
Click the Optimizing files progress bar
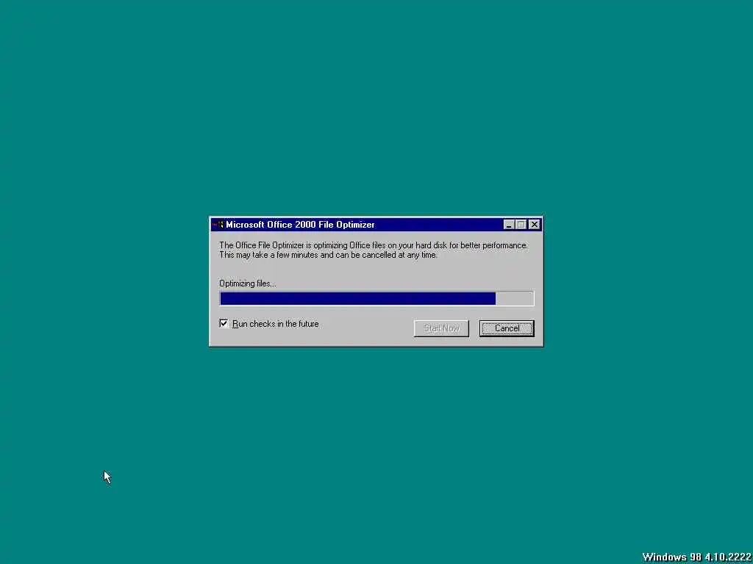point(376,298)
